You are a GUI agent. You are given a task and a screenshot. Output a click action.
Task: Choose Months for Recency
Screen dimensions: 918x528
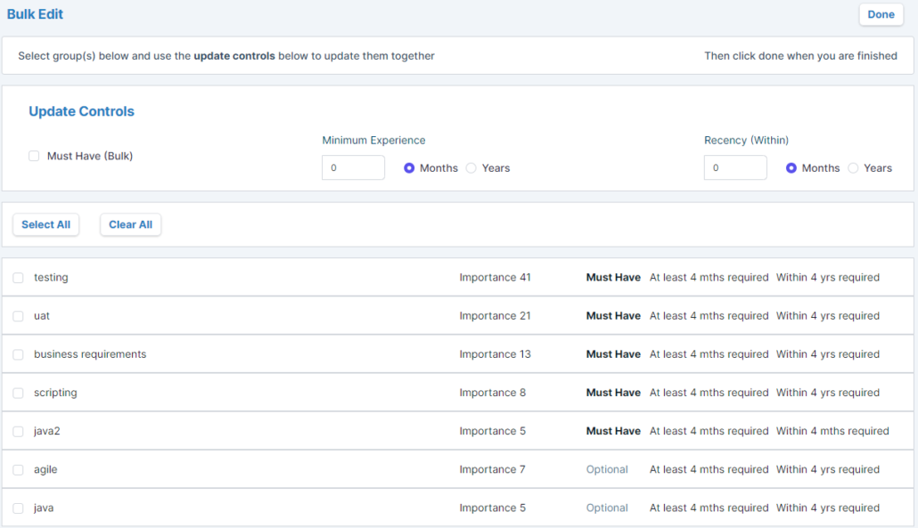pyautogui.click(x=791, y=168)
